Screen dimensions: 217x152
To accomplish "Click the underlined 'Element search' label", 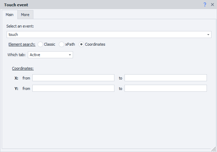I will [x=22, y=44].
